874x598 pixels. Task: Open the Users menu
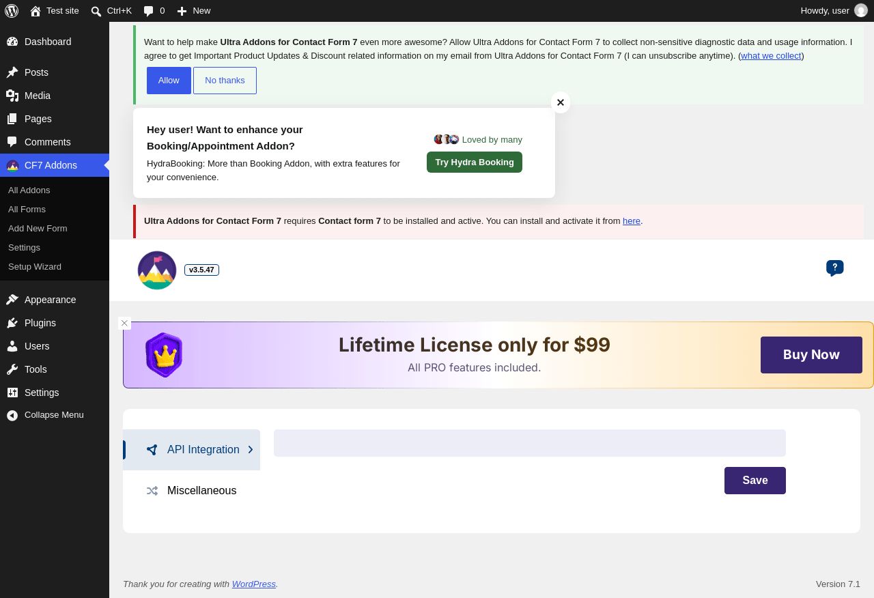click(55, 346)
